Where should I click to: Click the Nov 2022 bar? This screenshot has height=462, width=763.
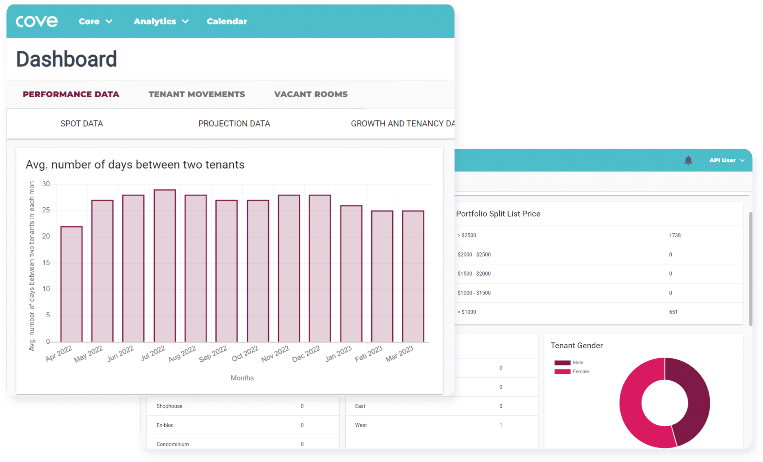tap(289, 268)
